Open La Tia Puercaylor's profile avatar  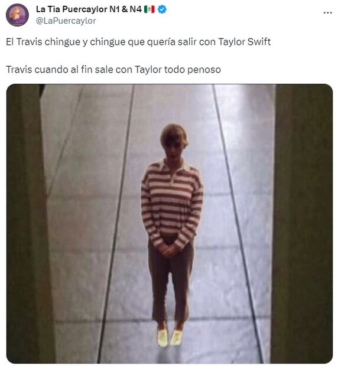[17, 15]
